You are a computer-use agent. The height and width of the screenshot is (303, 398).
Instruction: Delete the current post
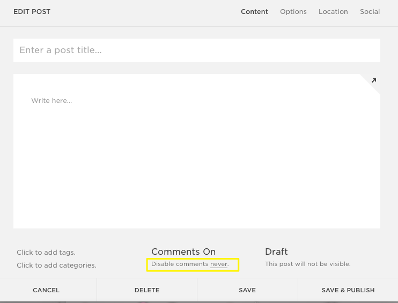coord(147,290)
